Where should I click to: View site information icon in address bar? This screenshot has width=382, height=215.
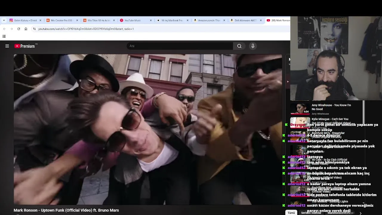click(34, 29)
